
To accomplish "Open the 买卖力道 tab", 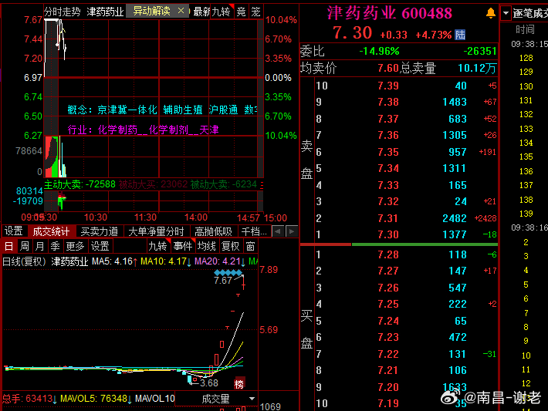I will 100,231.
